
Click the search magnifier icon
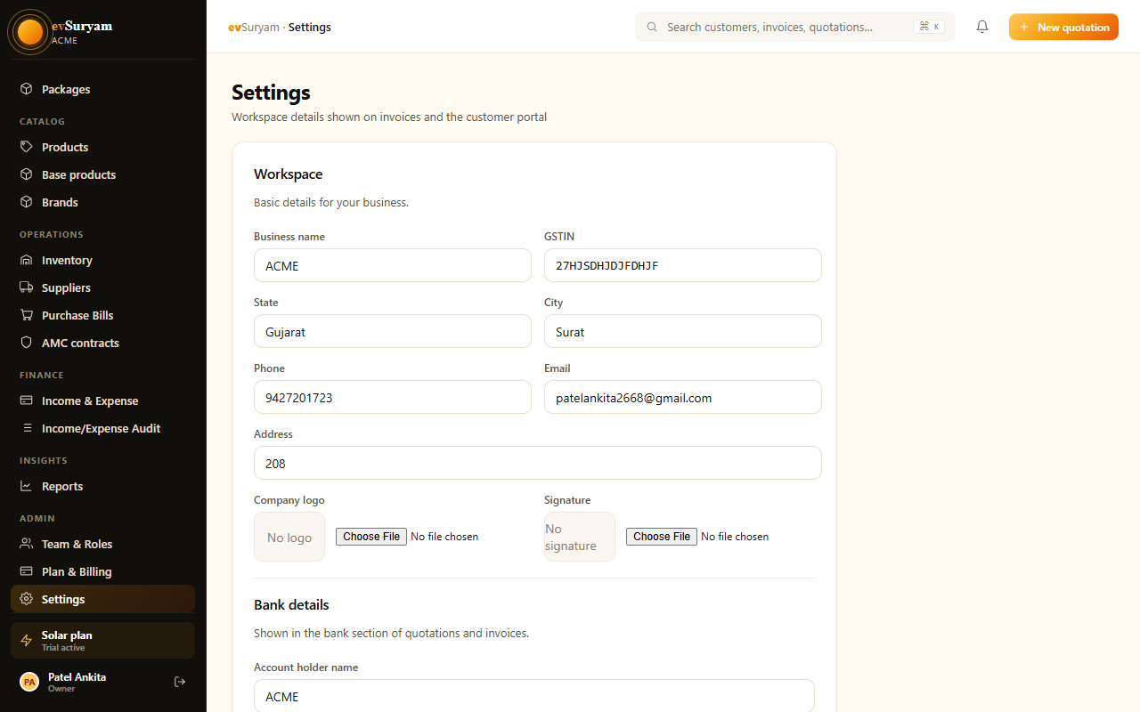653,27
